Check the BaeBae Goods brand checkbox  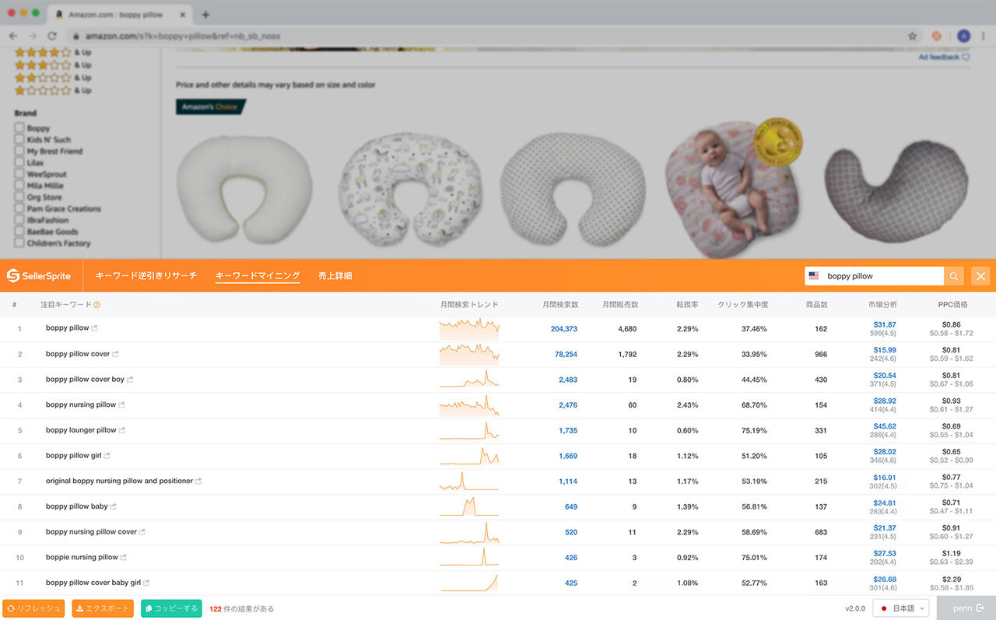pyautogui.click(x=19, y=232)
